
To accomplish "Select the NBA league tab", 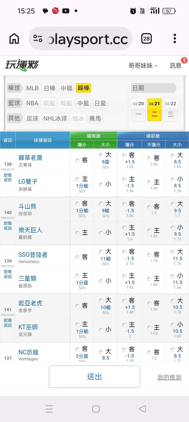I will pyautogui.click(x=33, y=103).
